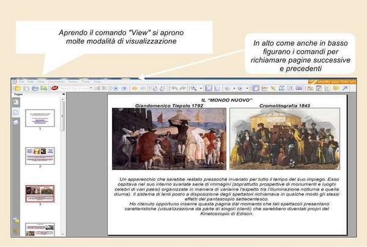Click the Tiepolo 1792 painting image
367x247 pixels.
(169, 139)
